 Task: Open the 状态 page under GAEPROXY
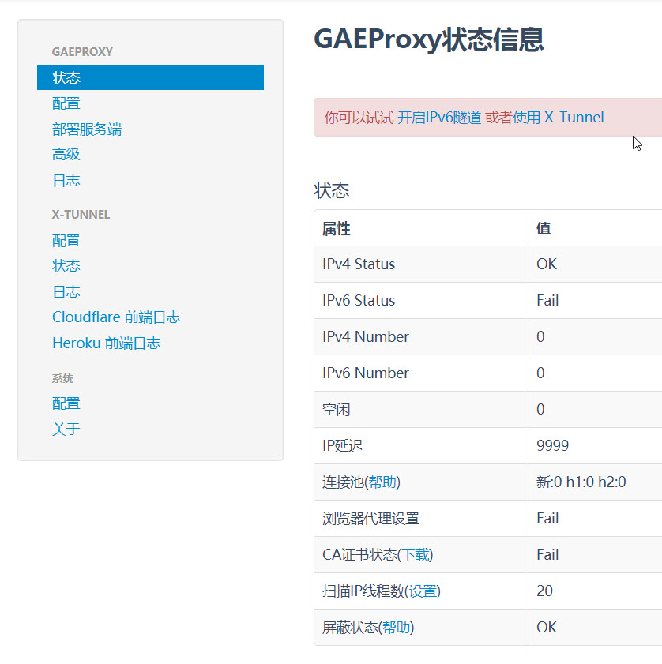pos(66,77)
